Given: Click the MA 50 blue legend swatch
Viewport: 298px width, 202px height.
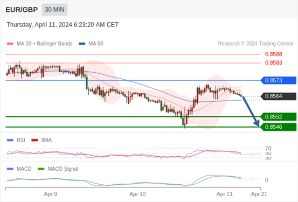Looking at the screenshot, I should click(82, 44).
